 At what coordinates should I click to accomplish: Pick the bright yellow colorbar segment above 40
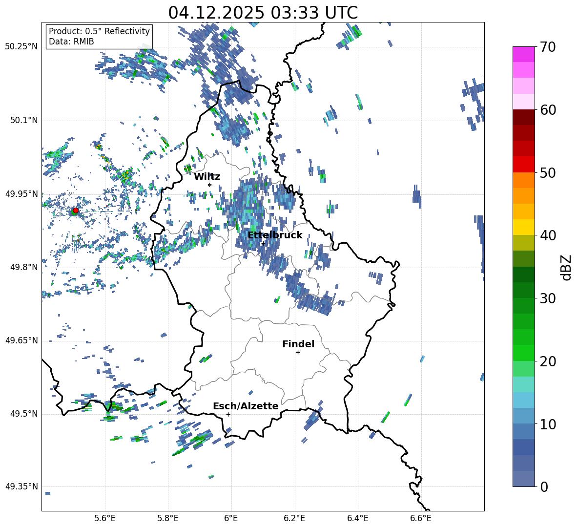tap(524, 227)
